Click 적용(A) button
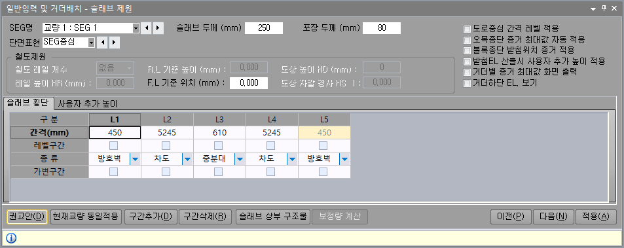 click(x=596, y=216)
